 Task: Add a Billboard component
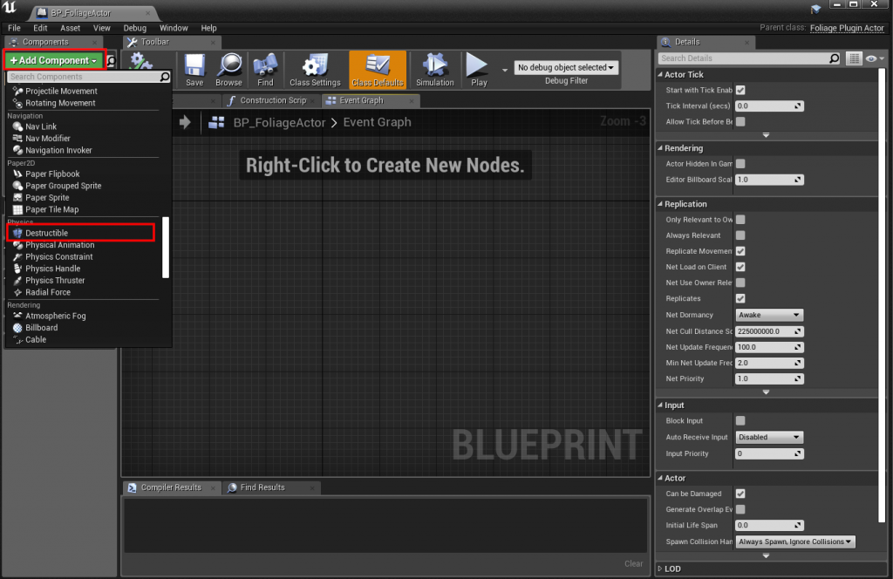tap(42, 328)
